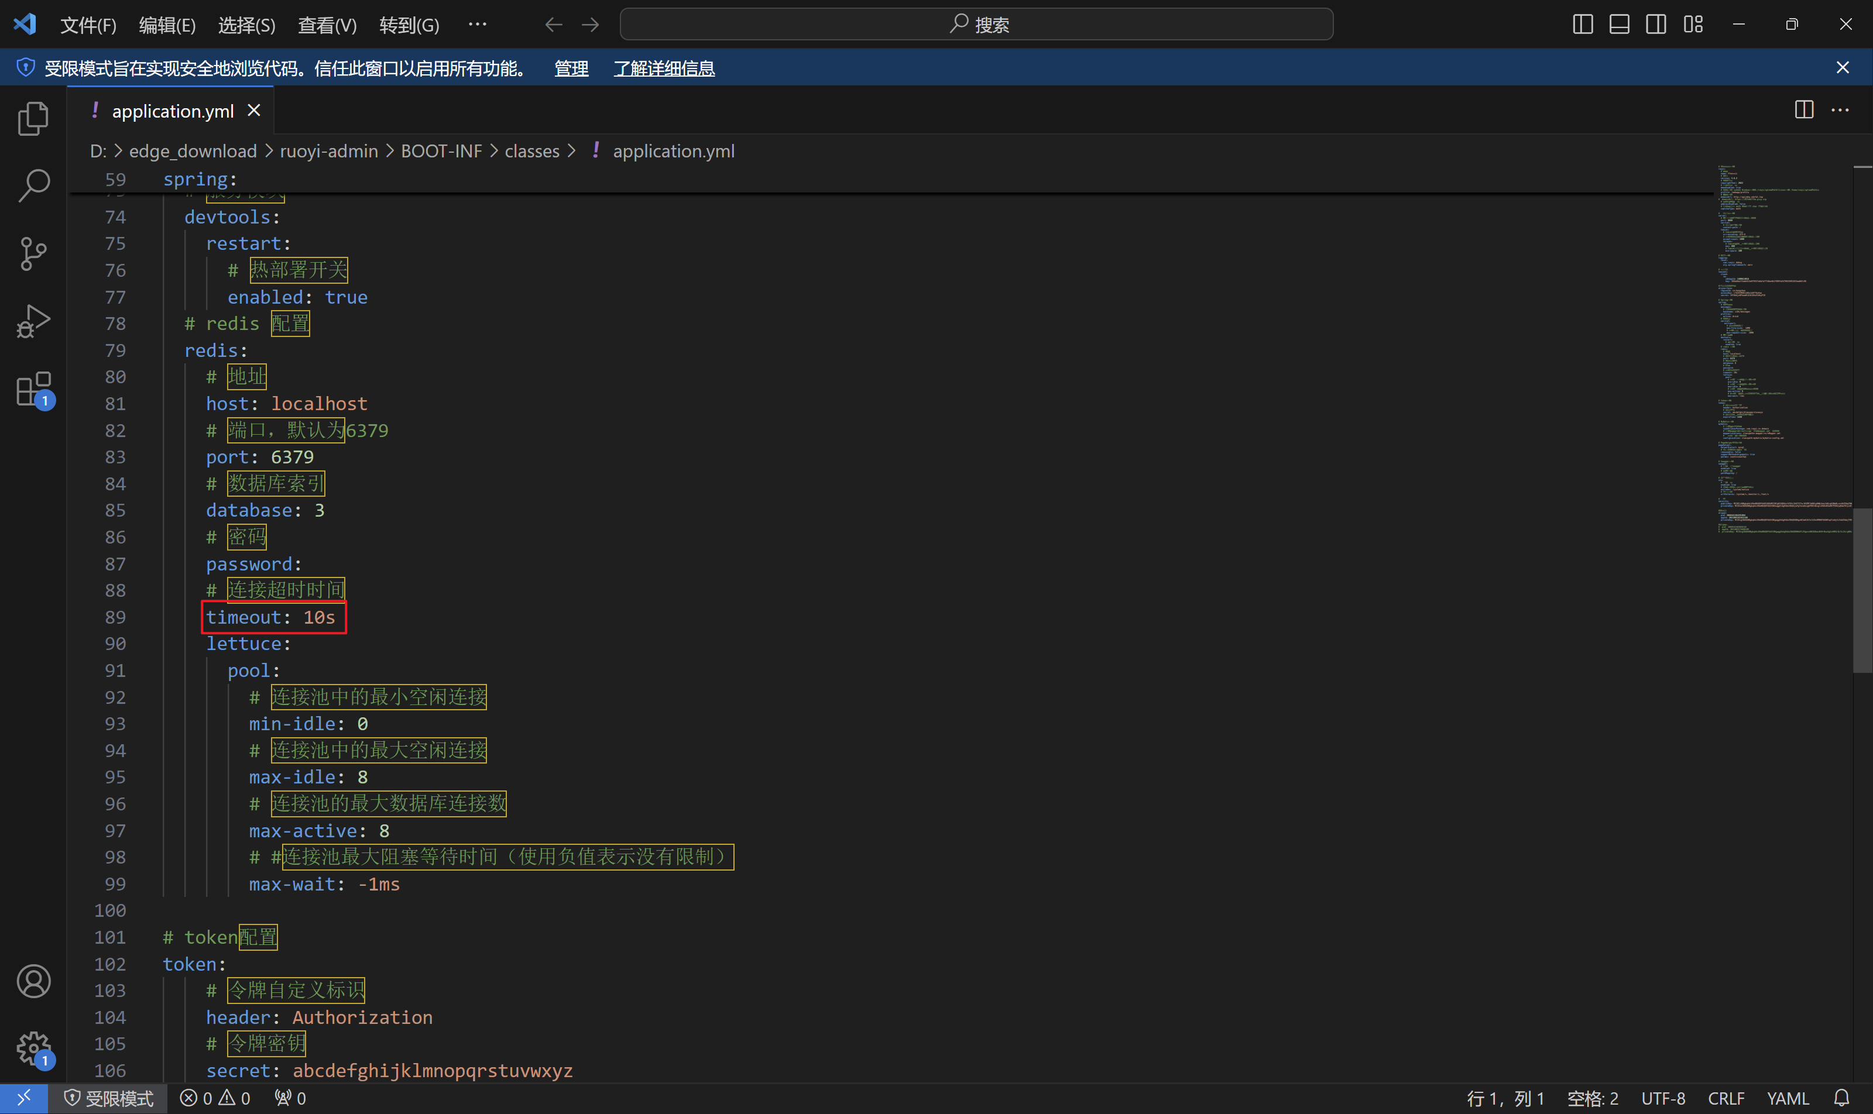The width and height of the screenshot is (1873, 1114).
Task: Toggle the bottom panel layout icon
Action: pos(1619,25)
